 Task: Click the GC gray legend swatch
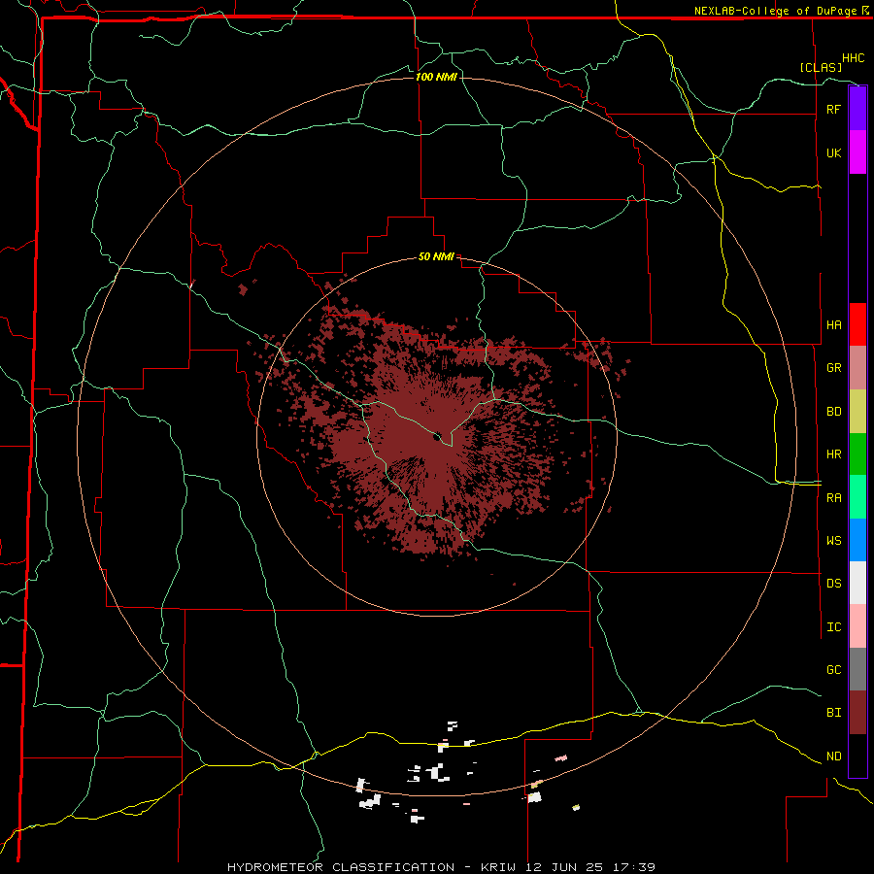(857, 669)
